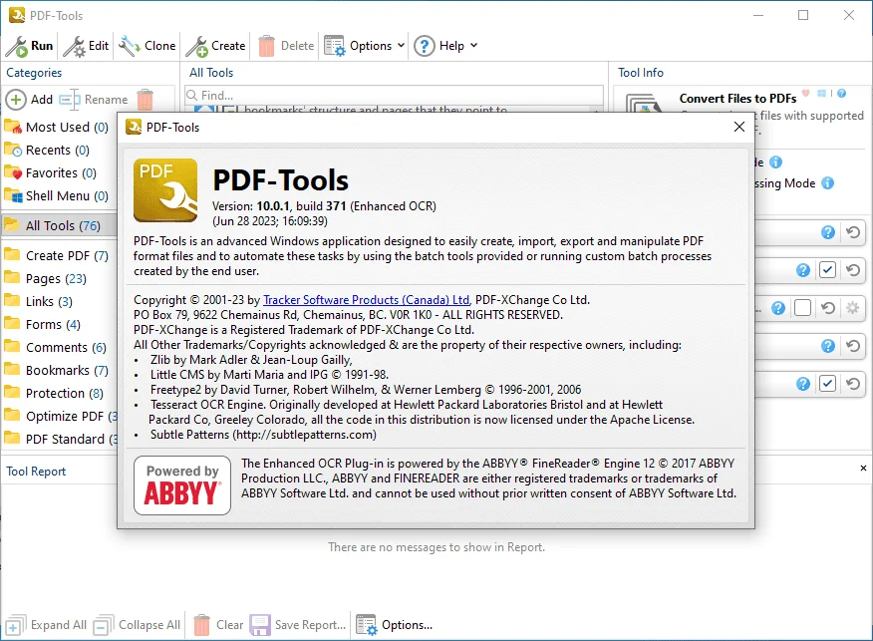Click reset arrow in fourth option row
The width and height of the screenshot is (873, 641).
(x=853, y=346)
